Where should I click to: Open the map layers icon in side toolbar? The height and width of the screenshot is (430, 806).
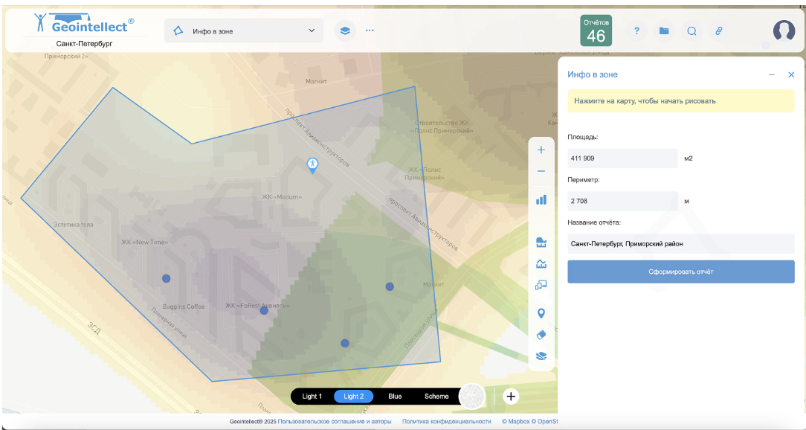[541, 356]
